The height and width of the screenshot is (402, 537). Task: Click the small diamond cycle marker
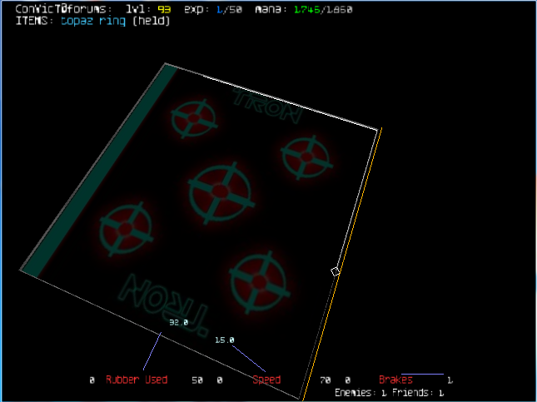click(x=336, y=271)
